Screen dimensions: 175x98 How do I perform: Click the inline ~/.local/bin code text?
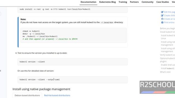point(107,22)
